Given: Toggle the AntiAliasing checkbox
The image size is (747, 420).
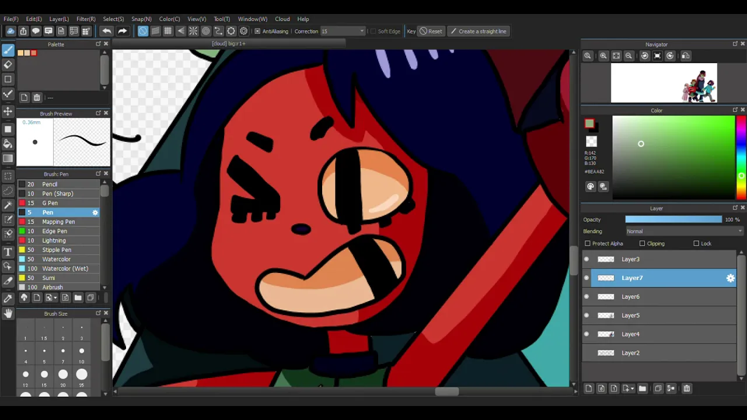Looking at the screenshot, I should (257, 31).
